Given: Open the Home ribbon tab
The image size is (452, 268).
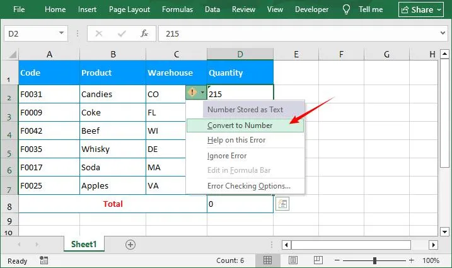Looking at the screenshot, I should click(55, 9).
